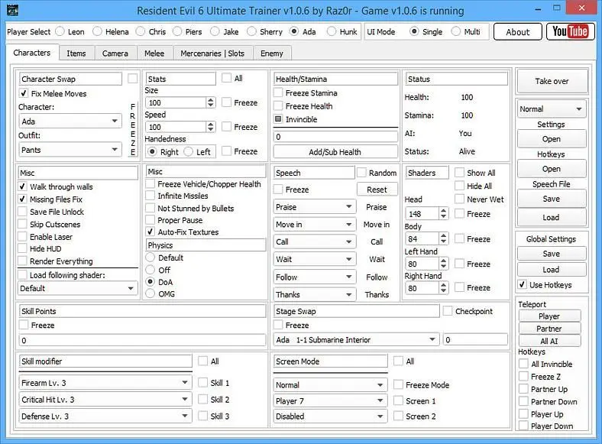Check Skill 2 checkbox

coord(202,400)
